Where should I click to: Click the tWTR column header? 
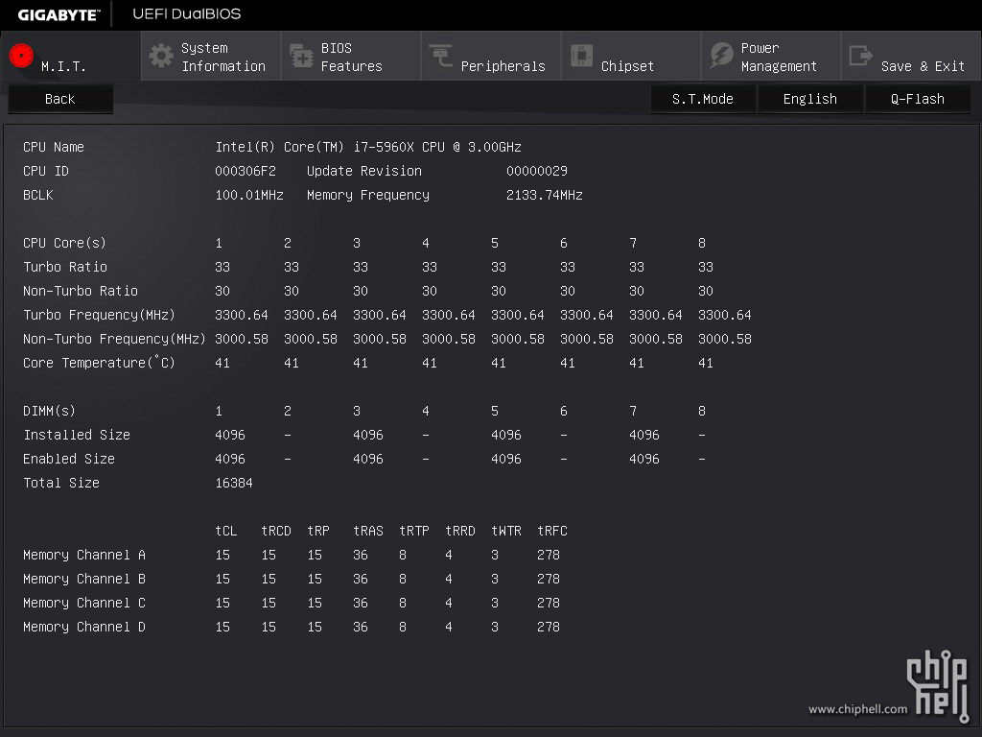pyautogui.click(x=506, y=531)
